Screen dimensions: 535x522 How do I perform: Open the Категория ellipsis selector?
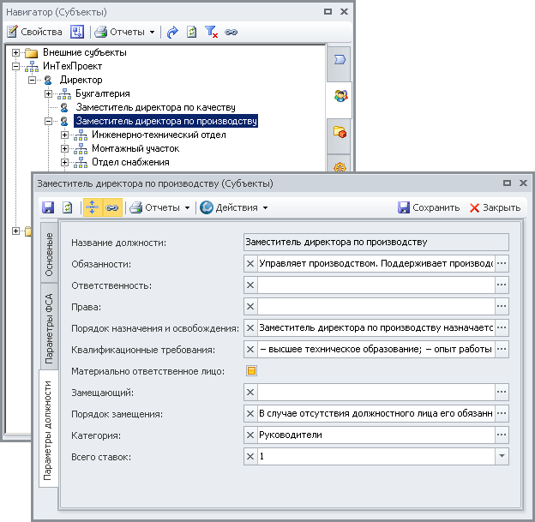coord(502,435)
